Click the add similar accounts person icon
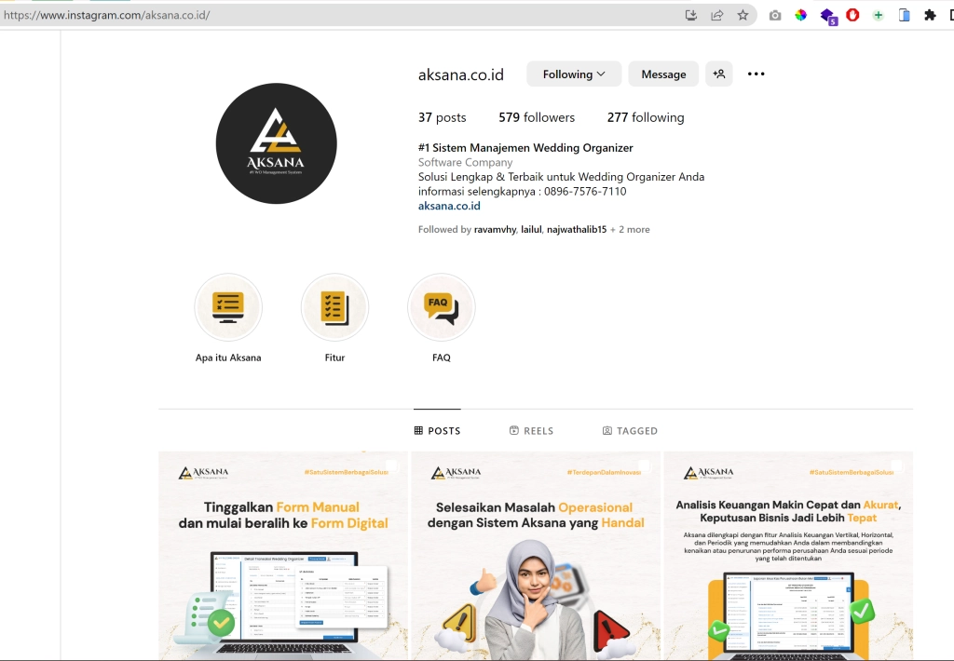Screen dimensions: 954x661 point(719,74)
